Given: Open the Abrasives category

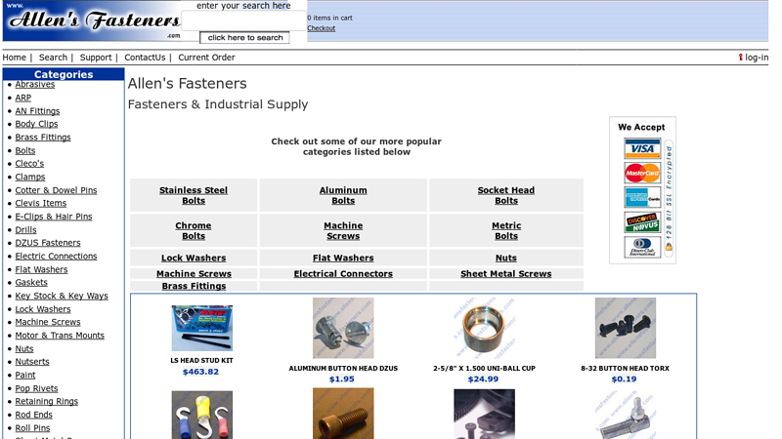Looking at the screenshot, I should click(35, 84).
